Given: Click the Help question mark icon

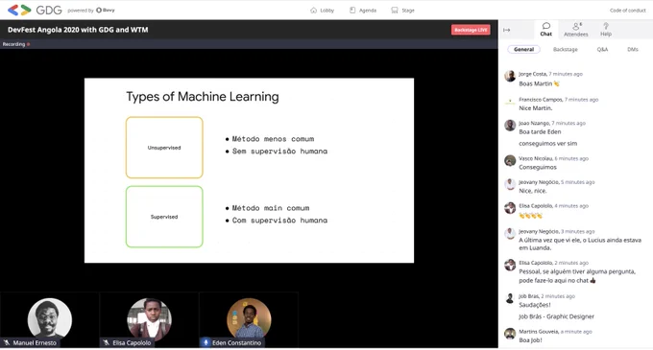Looking at the screenshot, I should [606, 26].
